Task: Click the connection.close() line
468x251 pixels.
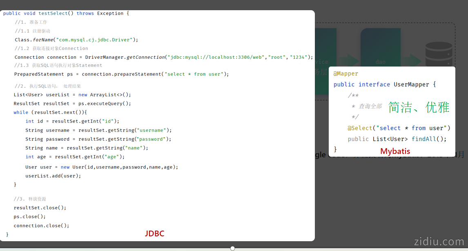Action: tap(41, 226)
